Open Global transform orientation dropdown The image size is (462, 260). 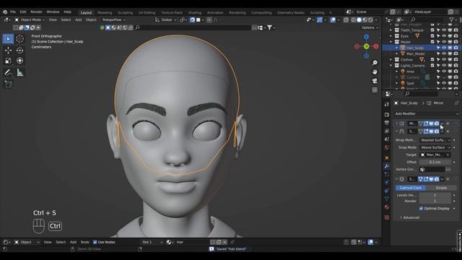[165, 19]
